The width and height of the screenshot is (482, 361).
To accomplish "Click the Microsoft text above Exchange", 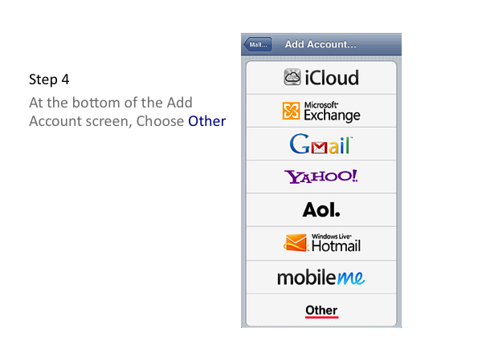I will click(x=321, y=105).
